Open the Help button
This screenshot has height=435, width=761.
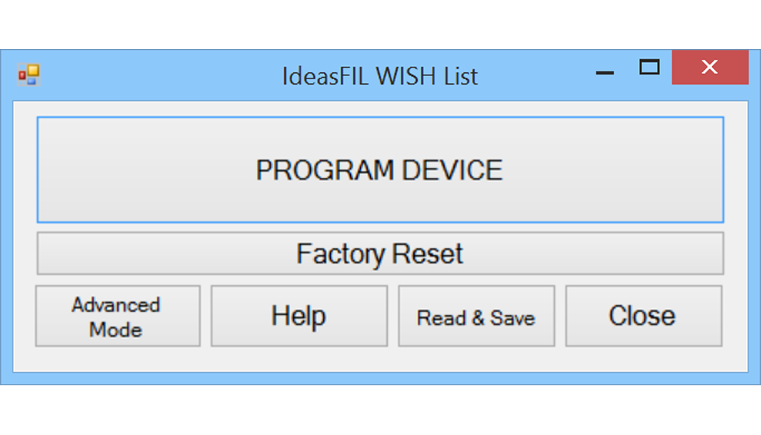coord(299,316)
